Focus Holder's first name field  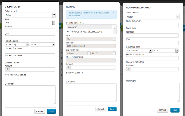pyautogui.click(x=30, y=52)
